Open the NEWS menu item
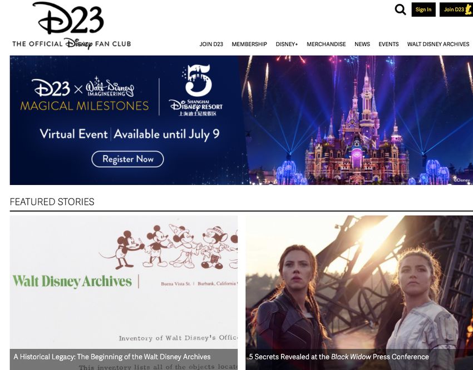 [x=362, y=44]
